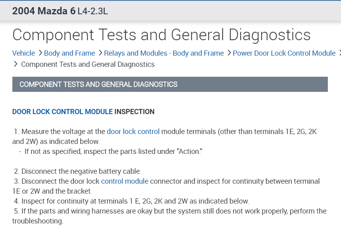341x233 pixels.
Task: Select the current Component Tests breadcrumb text
Action: coord(88,64)
